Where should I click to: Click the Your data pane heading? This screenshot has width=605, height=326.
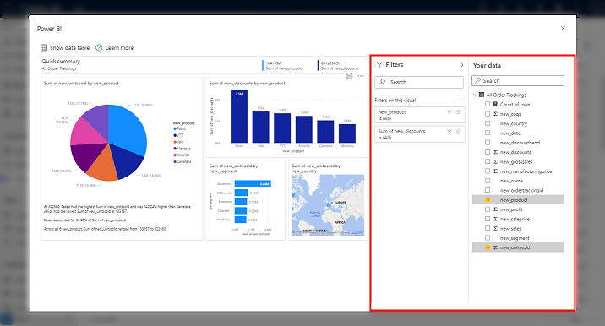(487, 66)
